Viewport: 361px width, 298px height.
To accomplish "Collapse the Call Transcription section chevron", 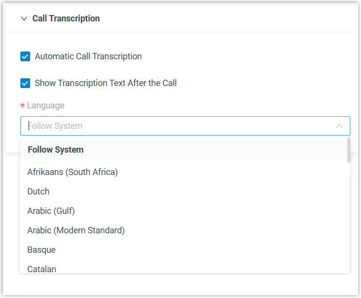I will pyautogui.click(x=24, y=18).
